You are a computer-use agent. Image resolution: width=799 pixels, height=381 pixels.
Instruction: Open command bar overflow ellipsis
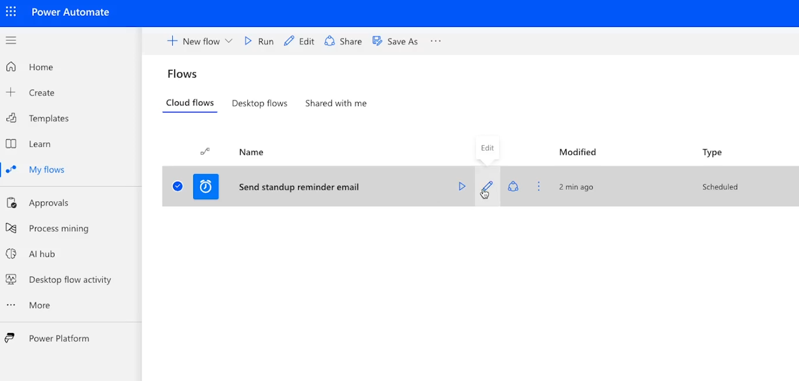pos(435,41)
